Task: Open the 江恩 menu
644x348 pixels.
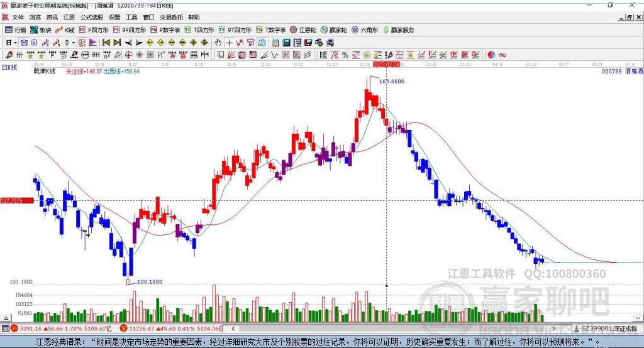Action: click(69, 17)
